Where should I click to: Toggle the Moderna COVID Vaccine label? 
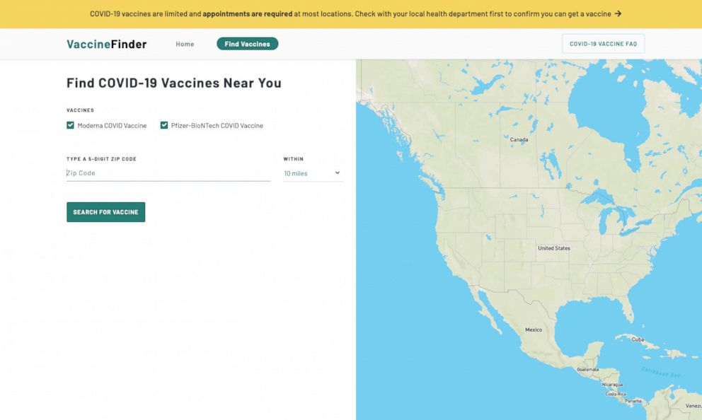[x=112, y=126]
